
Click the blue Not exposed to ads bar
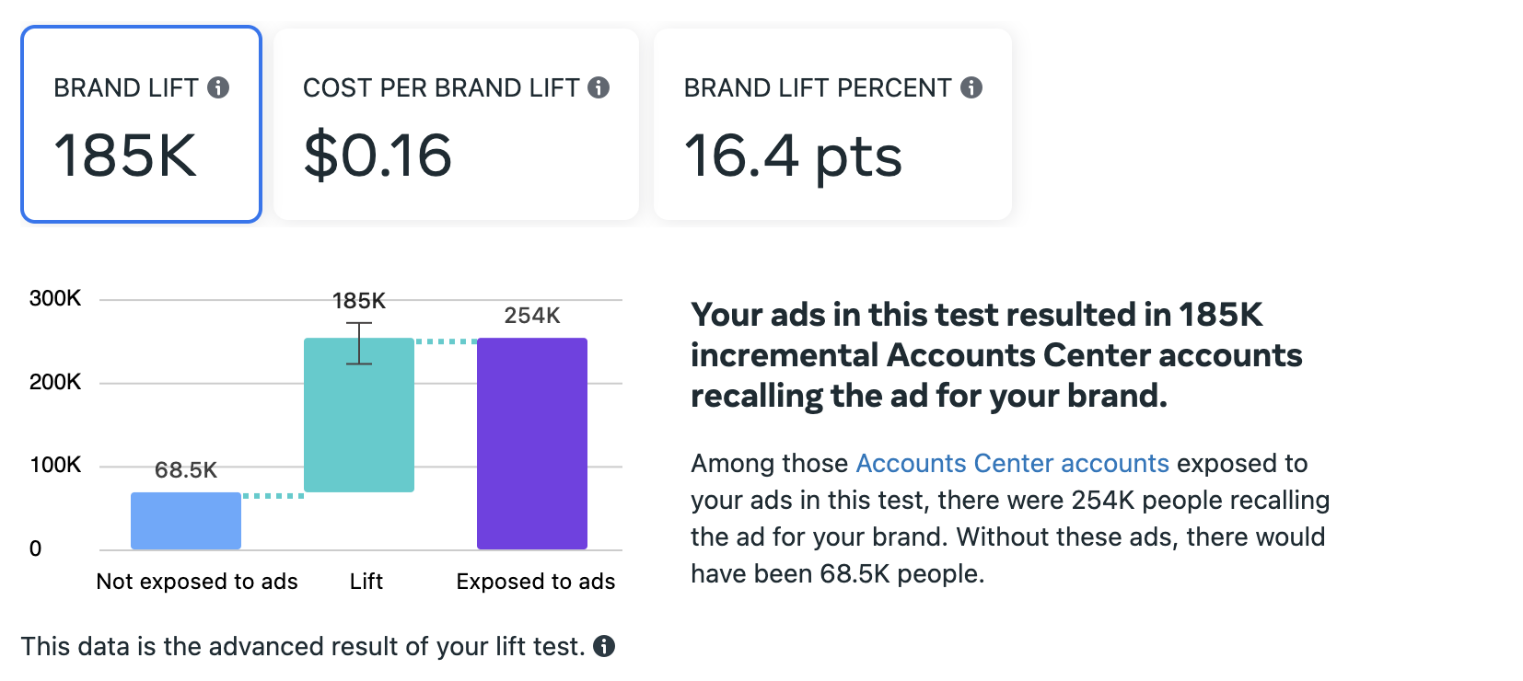(186, 521)
